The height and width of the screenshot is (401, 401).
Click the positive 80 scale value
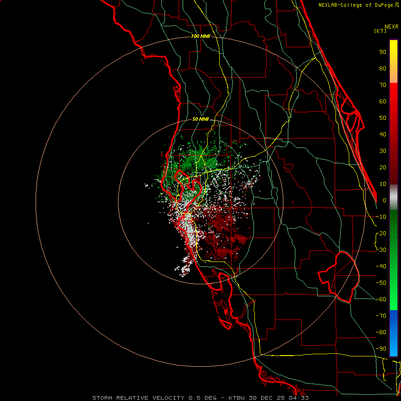(383, 68)
